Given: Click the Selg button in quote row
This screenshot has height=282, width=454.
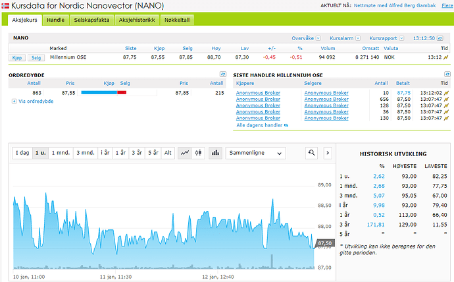Looking at the screenshot, I should coord(36,58).
